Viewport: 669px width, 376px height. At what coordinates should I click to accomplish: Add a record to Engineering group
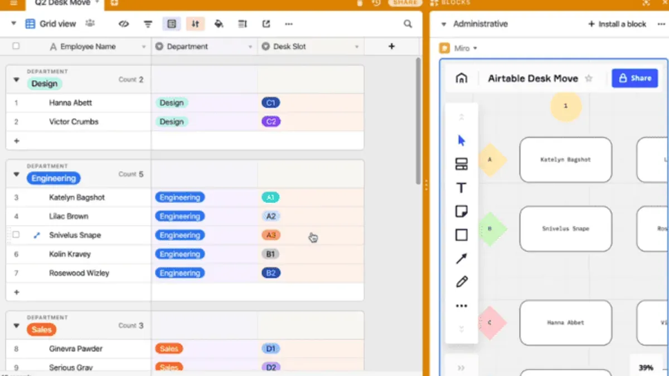click(16, 292)
